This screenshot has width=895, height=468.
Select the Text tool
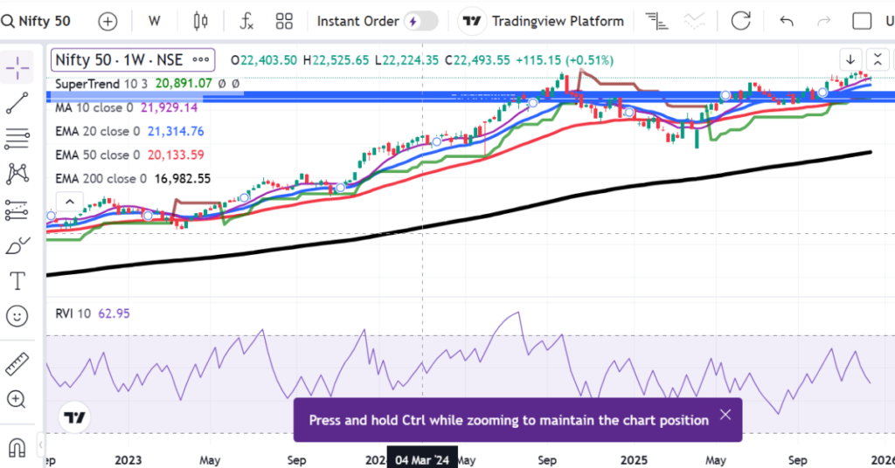coord(17,281)
